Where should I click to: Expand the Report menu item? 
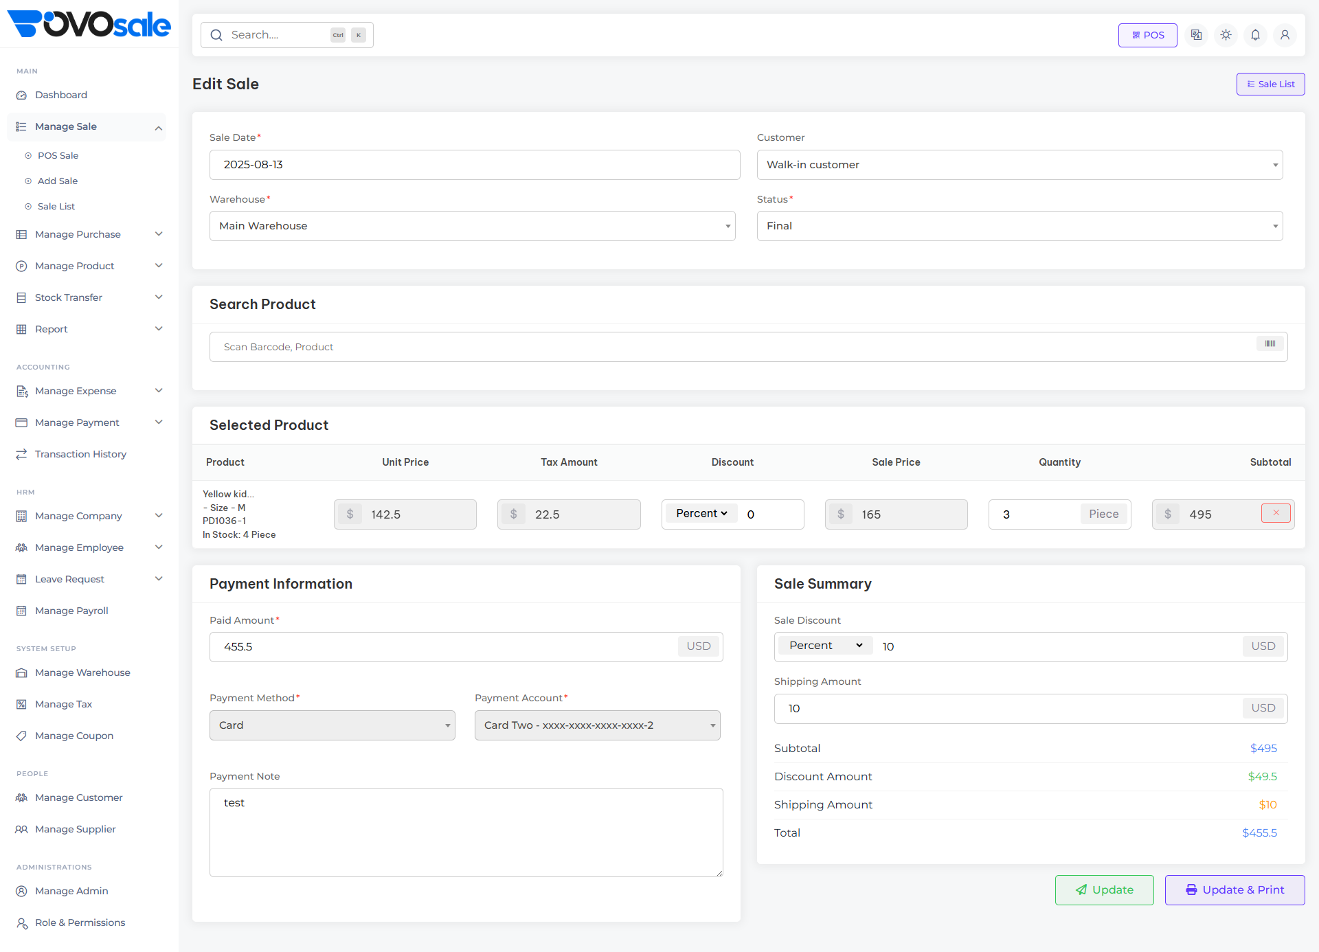pyautogui.click(x=87, y=329)
